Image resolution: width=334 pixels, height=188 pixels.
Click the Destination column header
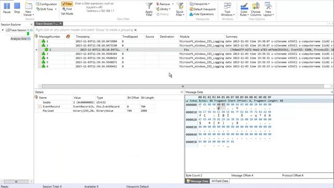click(x=167, y=37)
